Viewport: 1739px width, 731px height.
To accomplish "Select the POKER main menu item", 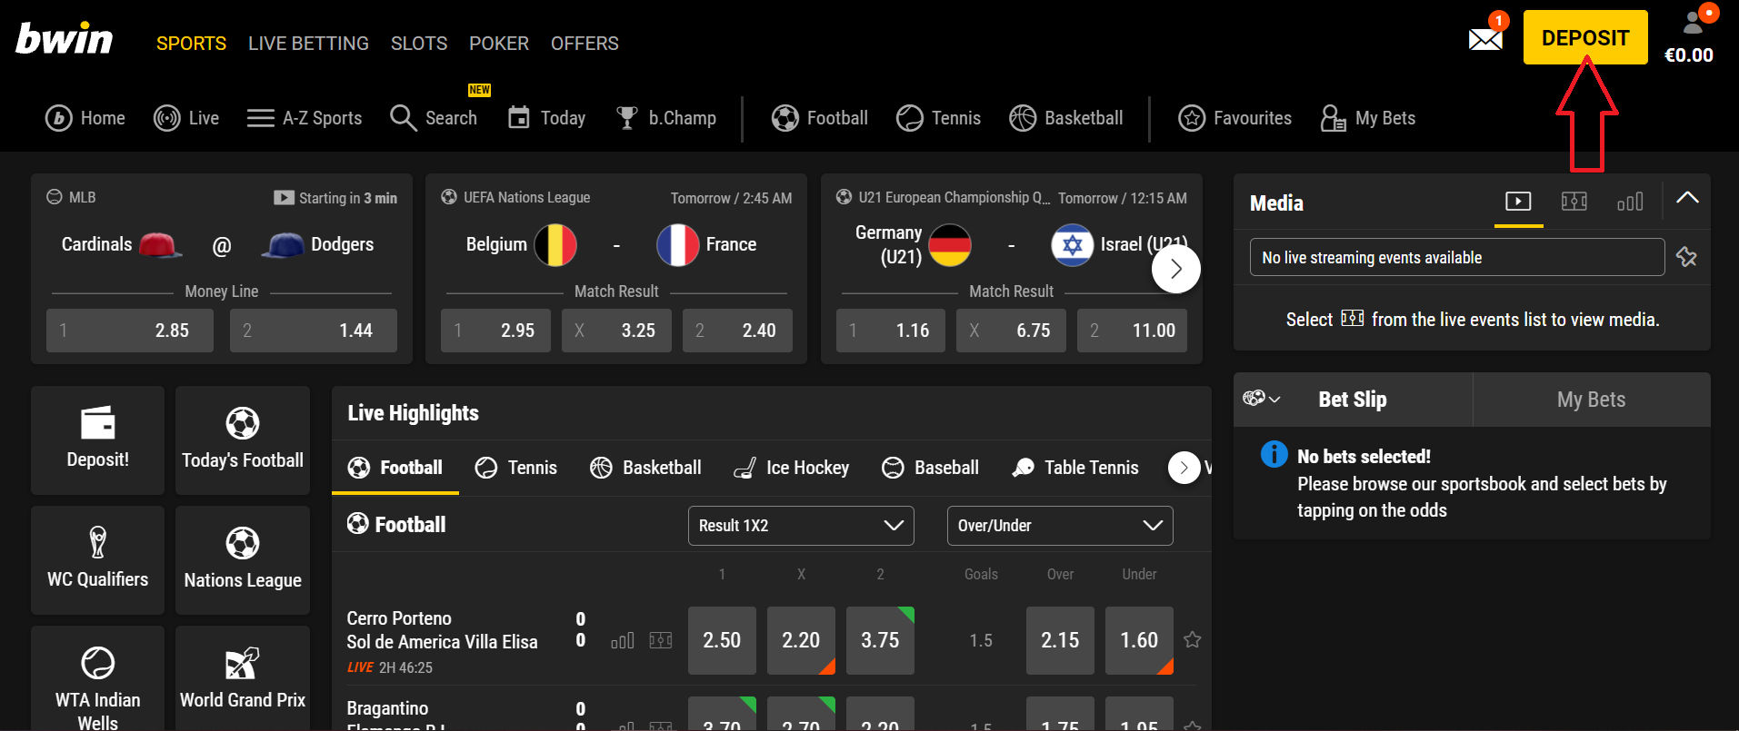I will [x=499, y=44].
